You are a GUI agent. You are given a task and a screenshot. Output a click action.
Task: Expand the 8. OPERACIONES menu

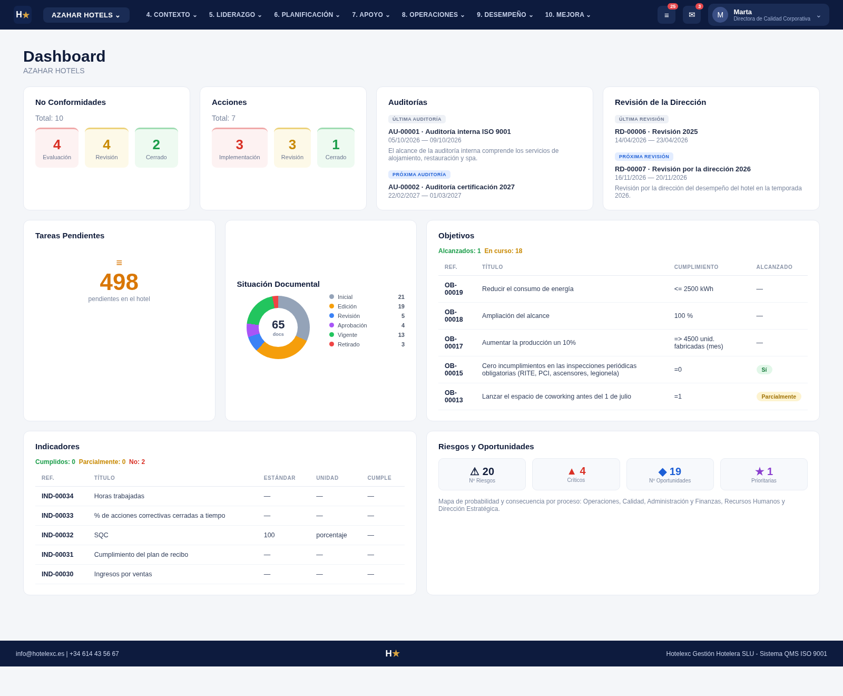click(x=434, y=15)
